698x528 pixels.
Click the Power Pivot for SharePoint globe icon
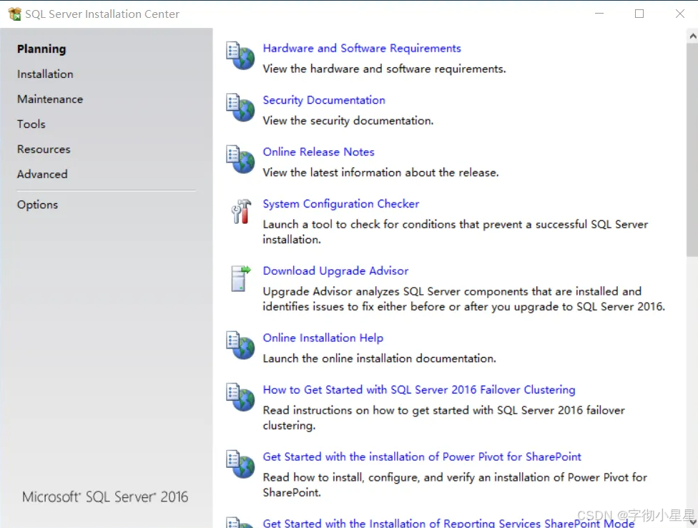pyautogui.click(x=240, y=464)
